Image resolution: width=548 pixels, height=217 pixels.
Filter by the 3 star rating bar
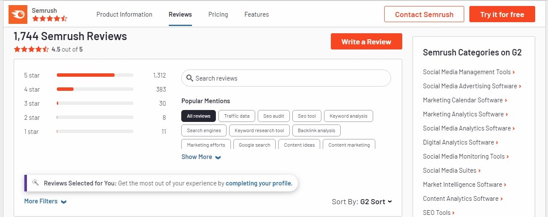(95, 103)
